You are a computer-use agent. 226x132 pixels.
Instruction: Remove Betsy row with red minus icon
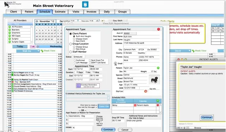pyautogui.click(x=158, y=105)
